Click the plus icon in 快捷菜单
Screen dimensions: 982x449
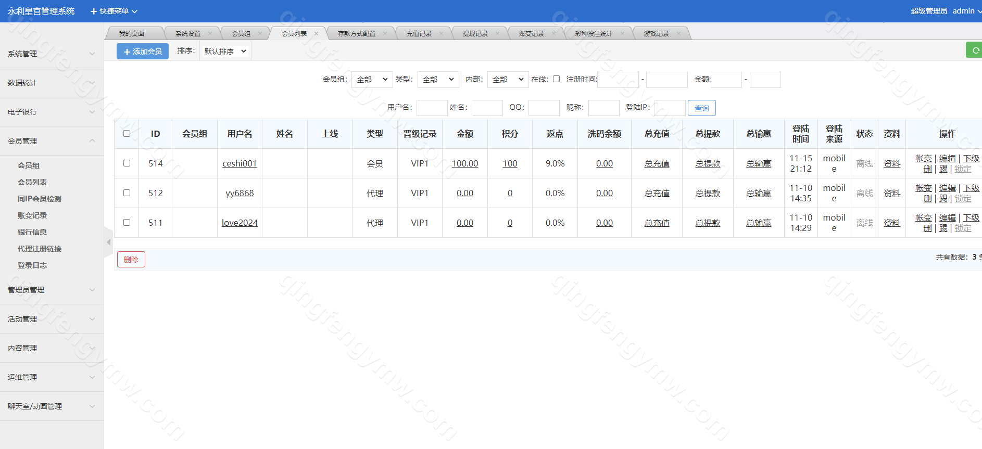[x=94, y=11]
